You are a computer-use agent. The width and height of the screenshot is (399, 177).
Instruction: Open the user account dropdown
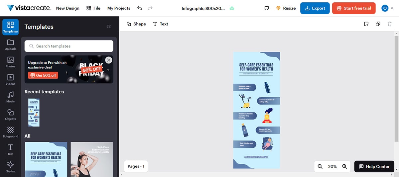[387, 8]
